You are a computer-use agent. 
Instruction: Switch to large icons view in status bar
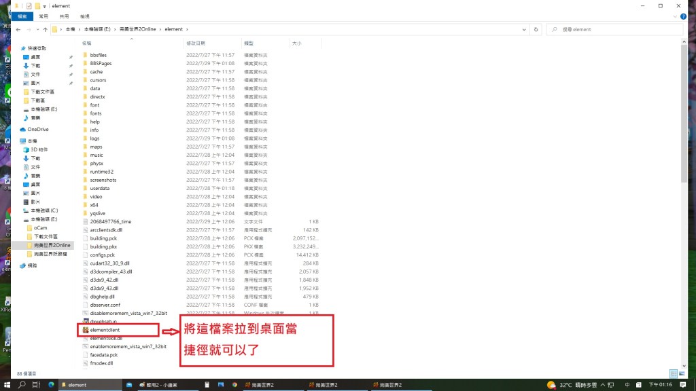[680, 373]
